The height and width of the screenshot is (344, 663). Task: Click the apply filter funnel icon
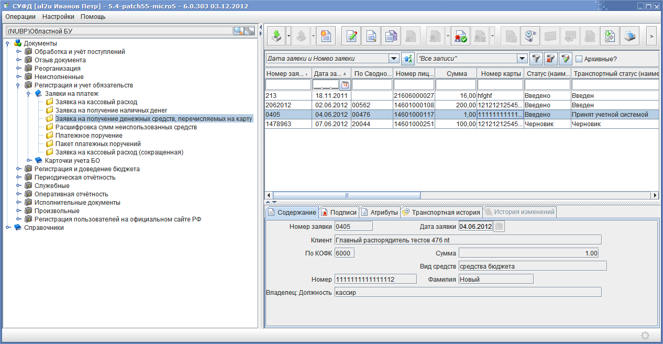coord(536,59)
